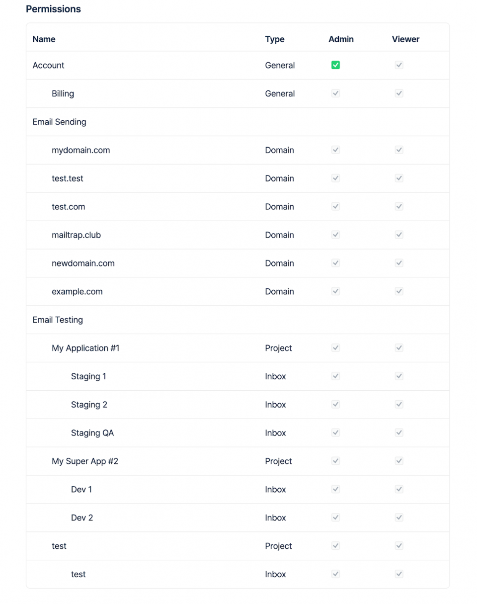The image size is (477, 604).
Task: Uncheck the Admin checkbox for Account
Action: pyautogui.click(x=335, y=65)
